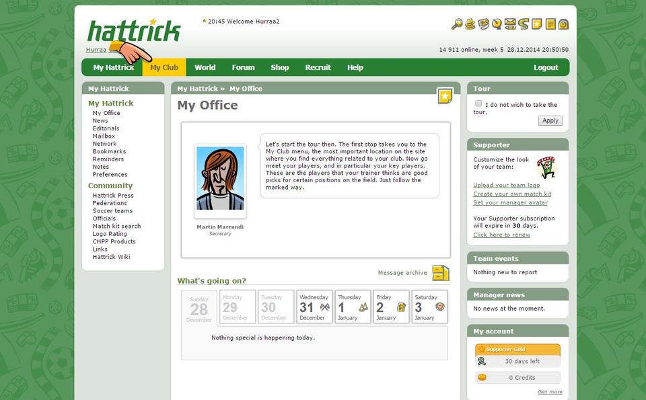Open the World menu item

205,67
